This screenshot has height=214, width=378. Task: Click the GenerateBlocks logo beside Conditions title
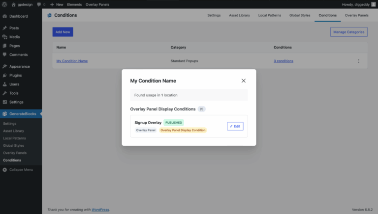pos(50,15)
